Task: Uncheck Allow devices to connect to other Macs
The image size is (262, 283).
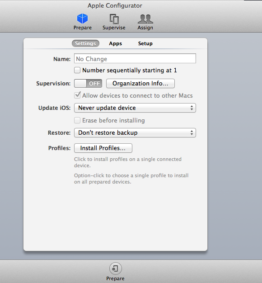Action: pos(77,95)
